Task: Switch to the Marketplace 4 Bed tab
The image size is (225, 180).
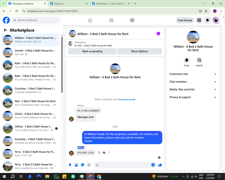Action: 111,4
